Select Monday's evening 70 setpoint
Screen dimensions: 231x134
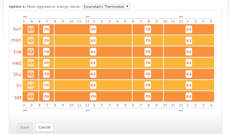[148, 41]
